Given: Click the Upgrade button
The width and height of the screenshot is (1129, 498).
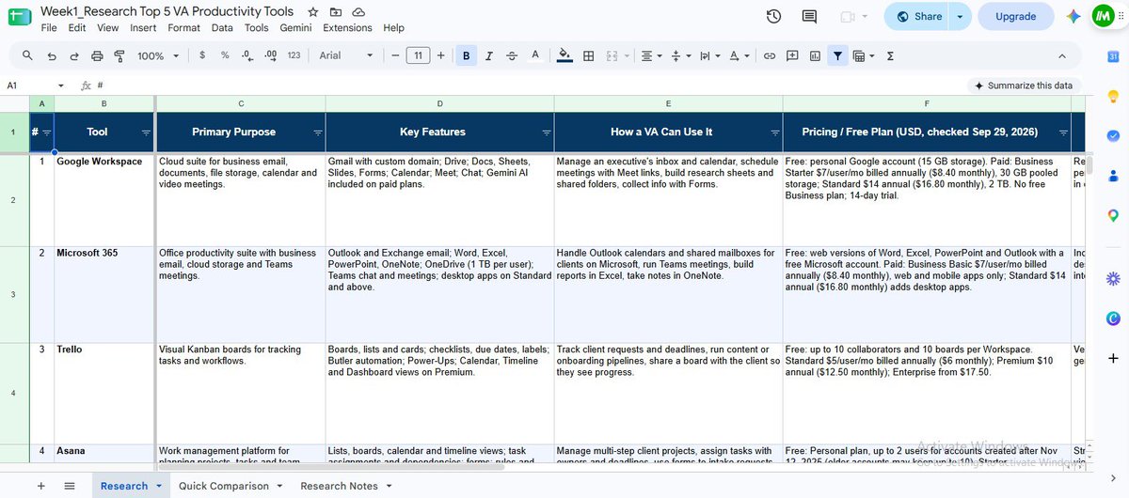Looking at the screenshot, I should pos(1016,16).
